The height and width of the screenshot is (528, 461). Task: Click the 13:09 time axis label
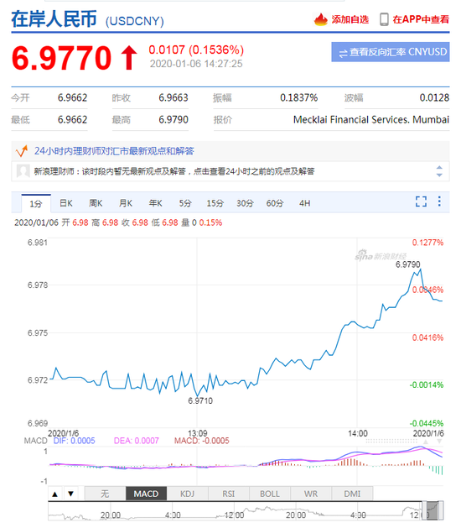click(x=197, y=433)
